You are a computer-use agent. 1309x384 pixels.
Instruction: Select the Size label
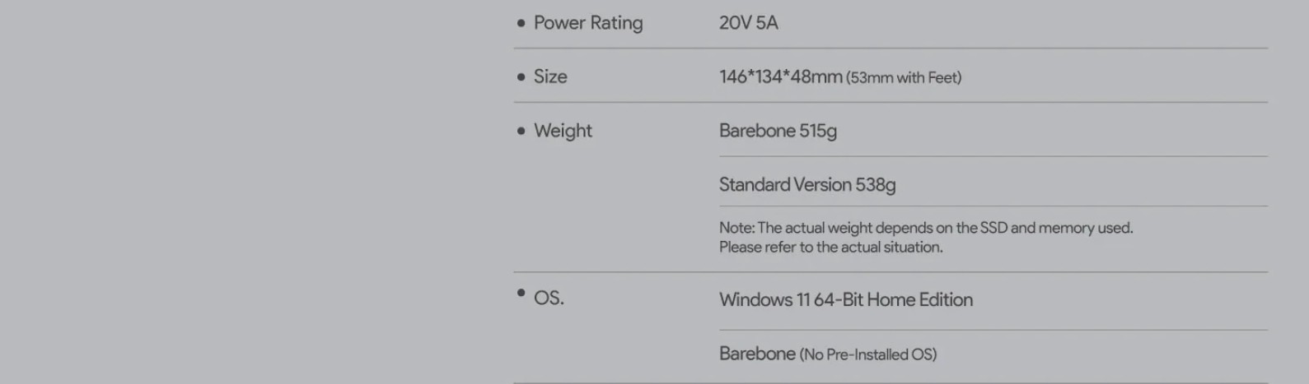550,76
